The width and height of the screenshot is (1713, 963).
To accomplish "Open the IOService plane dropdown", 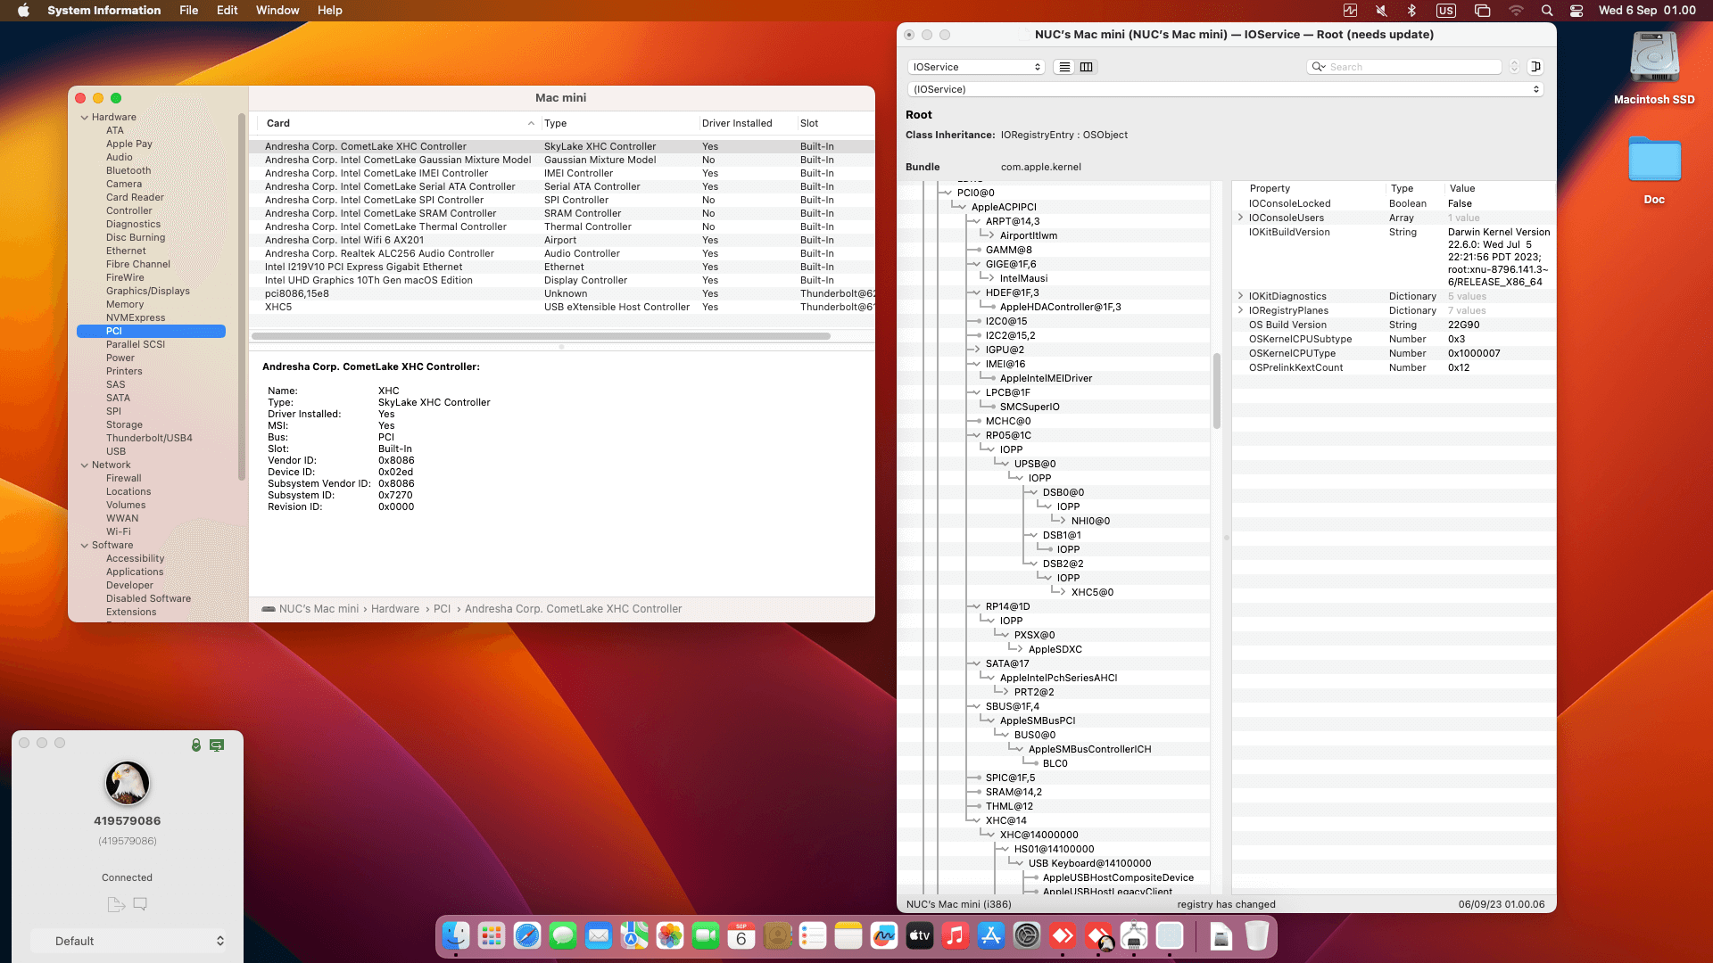I will [976, 67].
